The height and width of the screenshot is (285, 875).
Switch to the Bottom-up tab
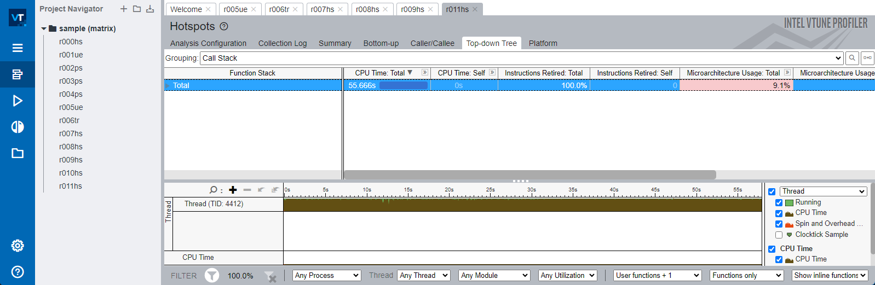pyautogui.click(x=381, y=43)
